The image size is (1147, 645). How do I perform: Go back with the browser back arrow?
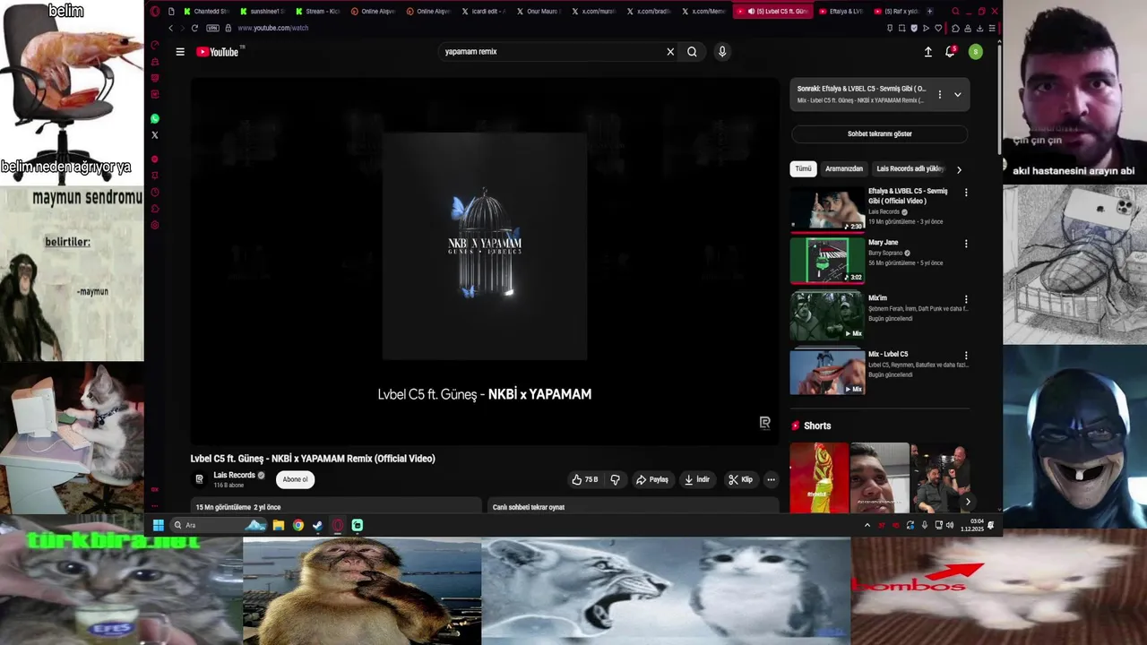tap(171, 28)
